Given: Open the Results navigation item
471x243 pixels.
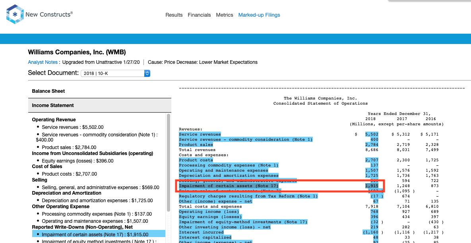Looking at the screenshot, I should point(174,15).
